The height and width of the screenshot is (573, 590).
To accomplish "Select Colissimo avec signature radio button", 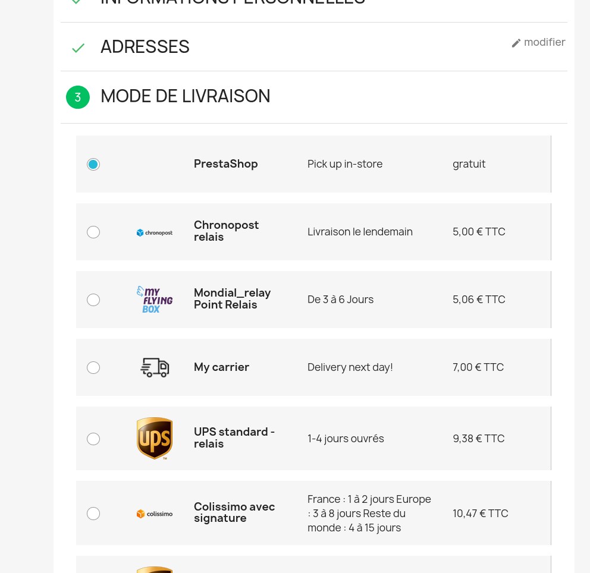I will click(93, 513).
